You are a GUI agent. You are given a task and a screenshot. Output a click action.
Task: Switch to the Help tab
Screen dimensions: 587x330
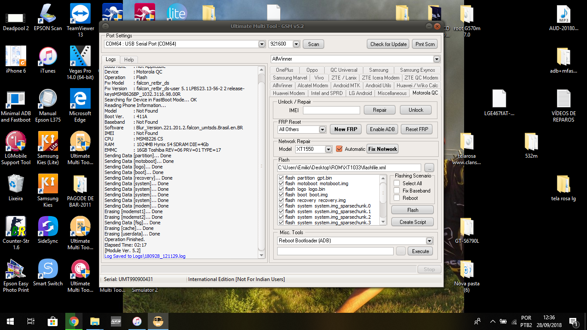129,60
